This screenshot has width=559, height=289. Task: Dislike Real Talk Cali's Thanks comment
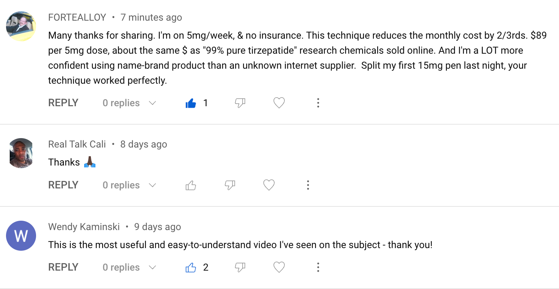230,185
